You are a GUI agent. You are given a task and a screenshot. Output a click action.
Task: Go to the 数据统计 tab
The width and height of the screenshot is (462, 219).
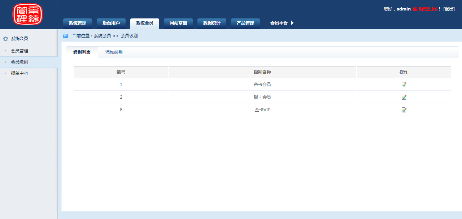tap(212, 23)
